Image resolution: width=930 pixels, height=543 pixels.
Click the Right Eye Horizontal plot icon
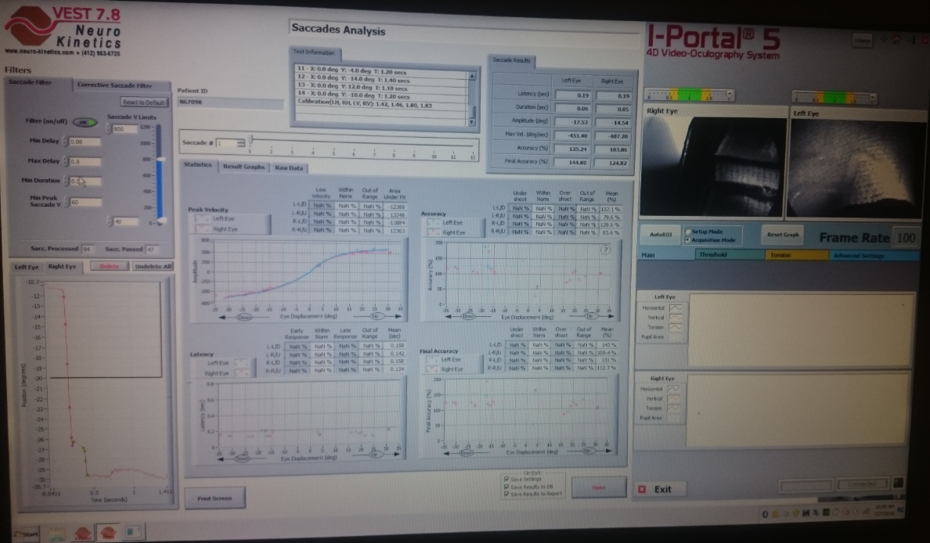pos(673,389)
